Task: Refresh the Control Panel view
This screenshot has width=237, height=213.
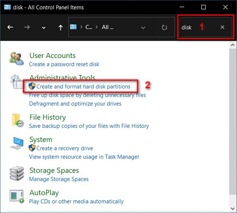Action: pyautogui.click(x=164, y=27)
